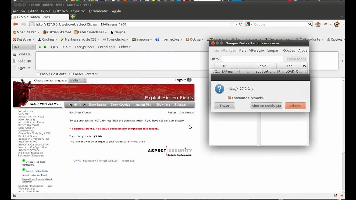Open the Informações dropdown
356x200 pixels.
(x=169, y=39)
